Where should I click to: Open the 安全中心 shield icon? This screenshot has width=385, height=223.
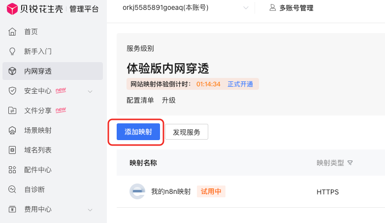[x=12, y=91]
